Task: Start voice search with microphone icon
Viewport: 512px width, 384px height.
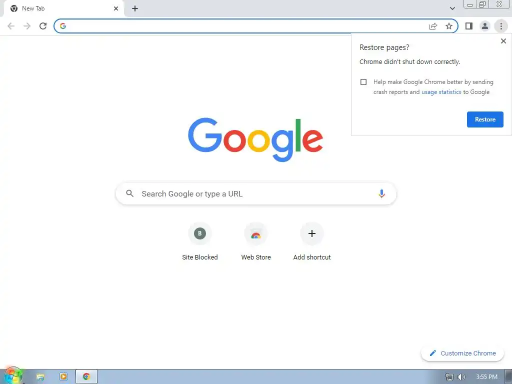Action: click(x=381, y=193)
